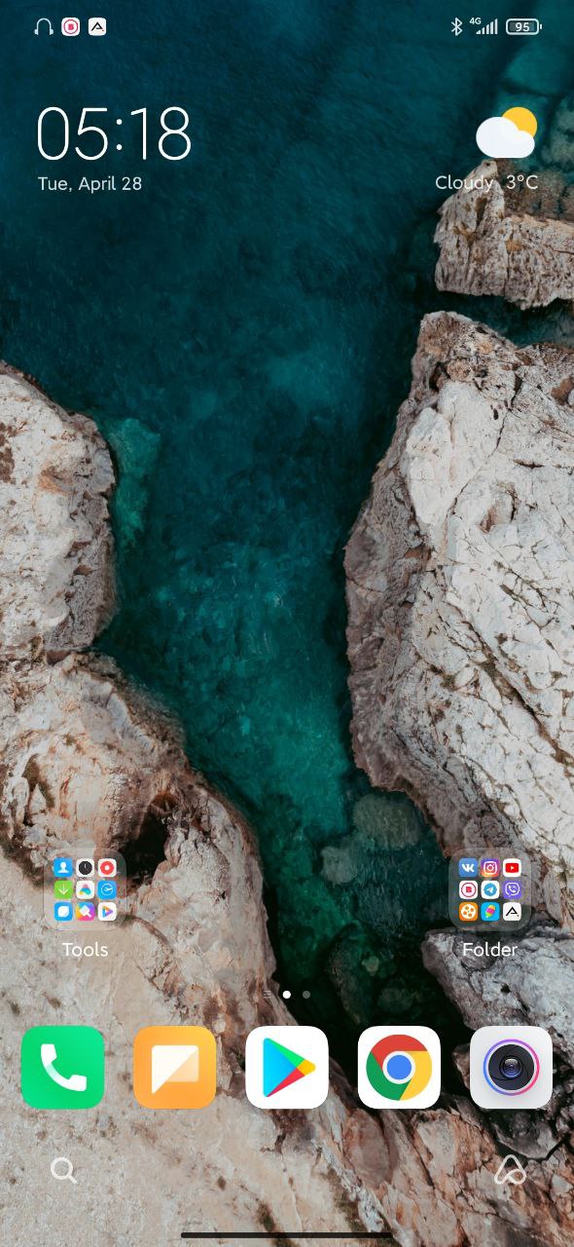Tap the 05:18 clock widget
This screenshot has width=574, height=1247.
pyautogui.click(x=114, y=133)
